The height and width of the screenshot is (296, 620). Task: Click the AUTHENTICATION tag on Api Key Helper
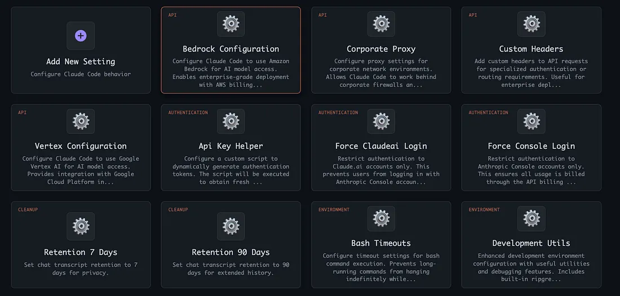188,112
